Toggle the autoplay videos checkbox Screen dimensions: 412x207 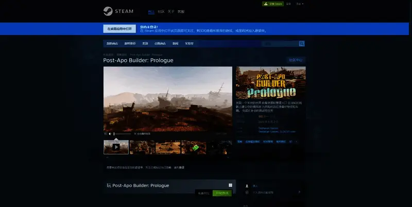135,134
